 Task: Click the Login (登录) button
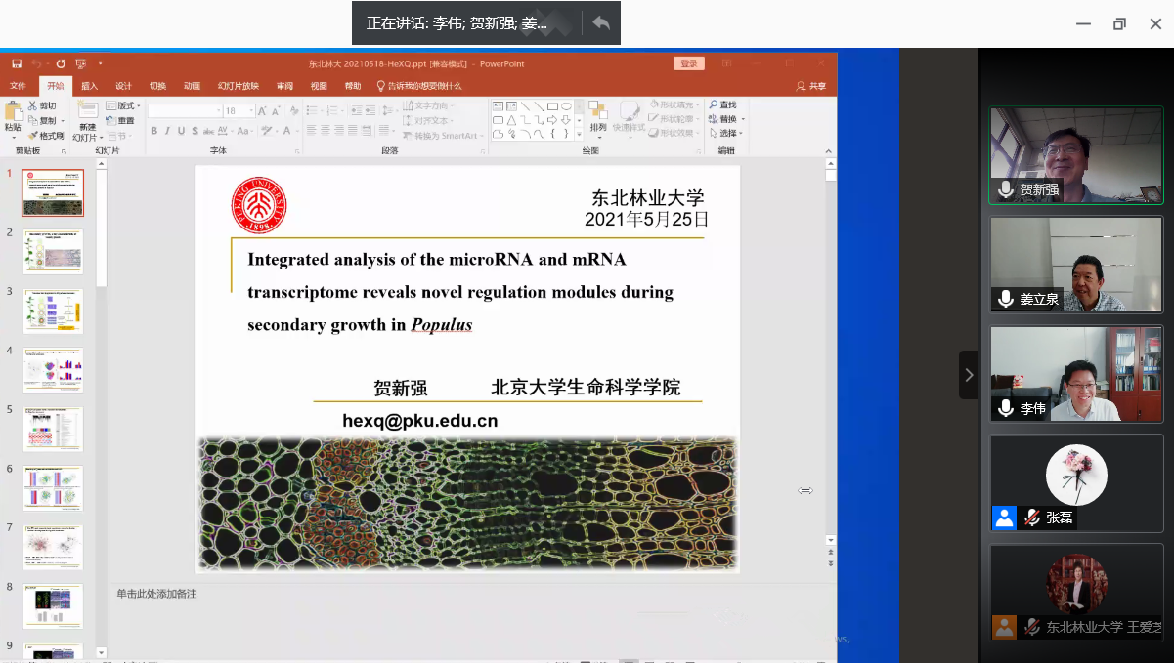coord(688,63)
